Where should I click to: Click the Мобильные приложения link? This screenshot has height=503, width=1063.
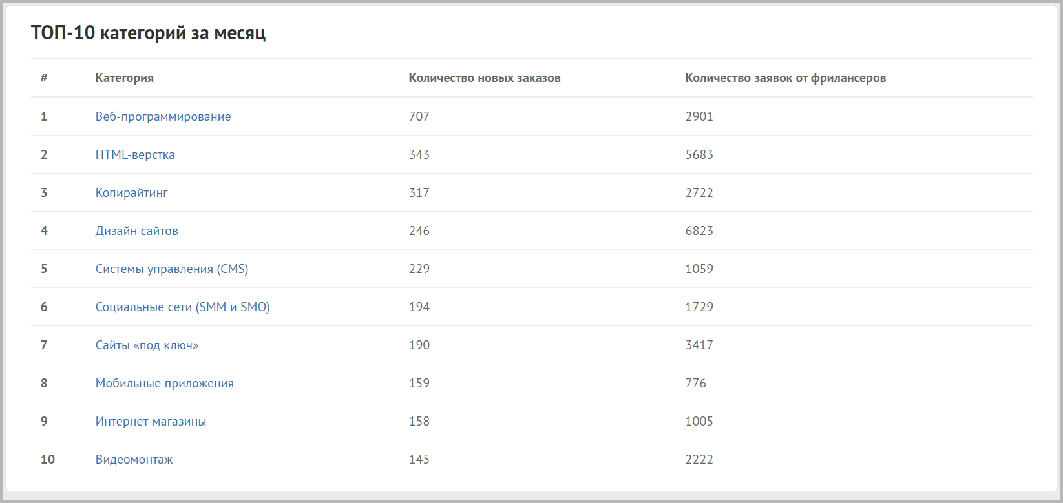pos(164,384)
